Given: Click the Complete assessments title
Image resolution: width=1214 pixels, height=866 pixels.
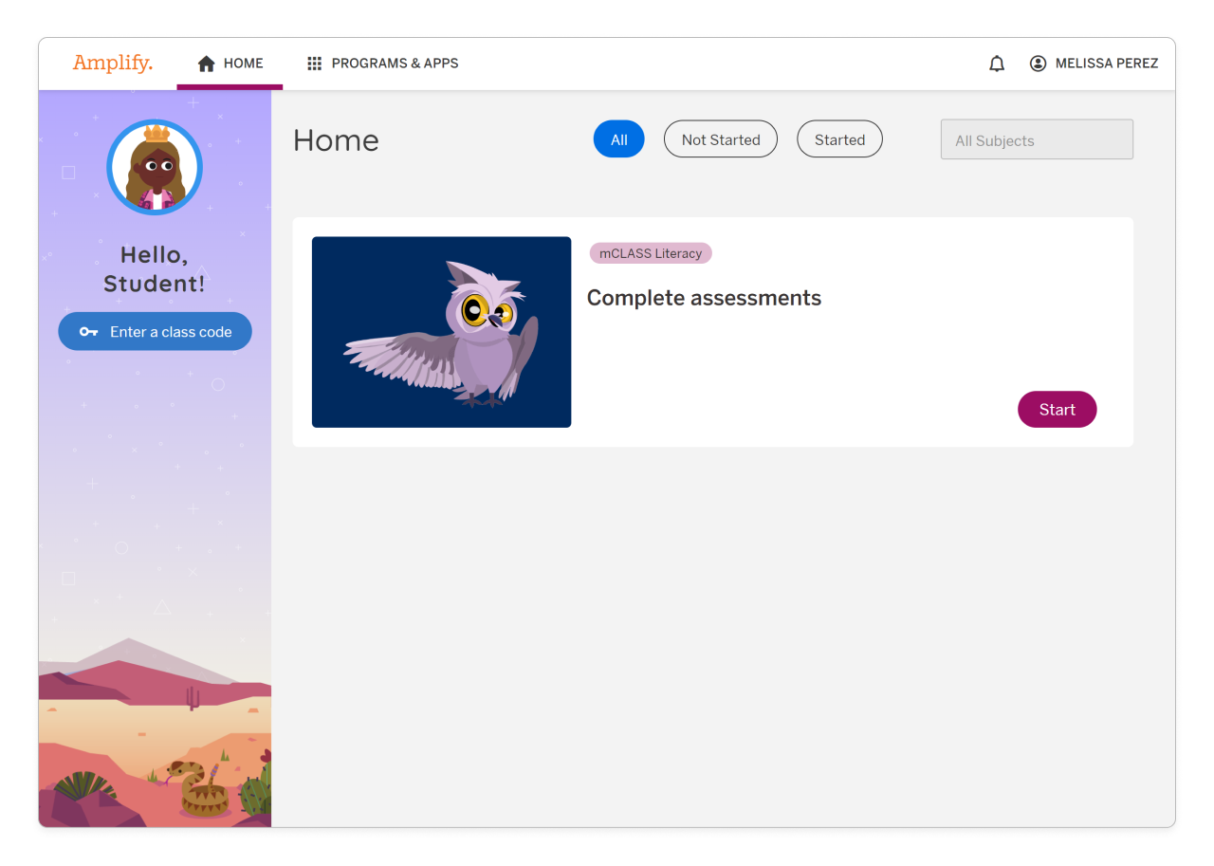Looking at the screenshot, I should [x=704, y=298].
